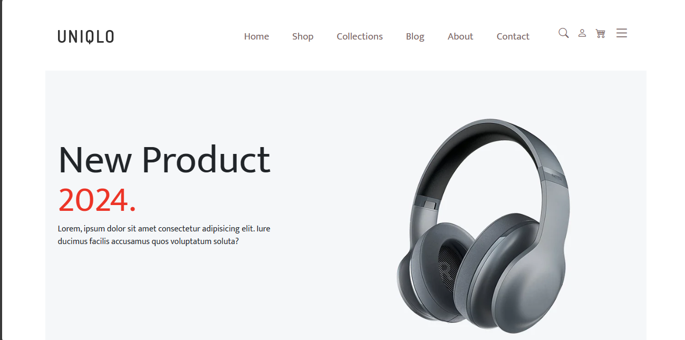The width and height of the screenshot is (685, 340).
Task: Select Collections in the navigation bar
Action: point(360,36)
